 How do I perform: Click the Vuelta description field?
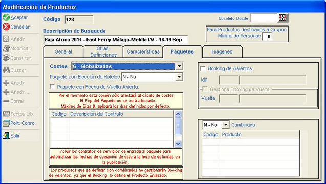(272, 99)
